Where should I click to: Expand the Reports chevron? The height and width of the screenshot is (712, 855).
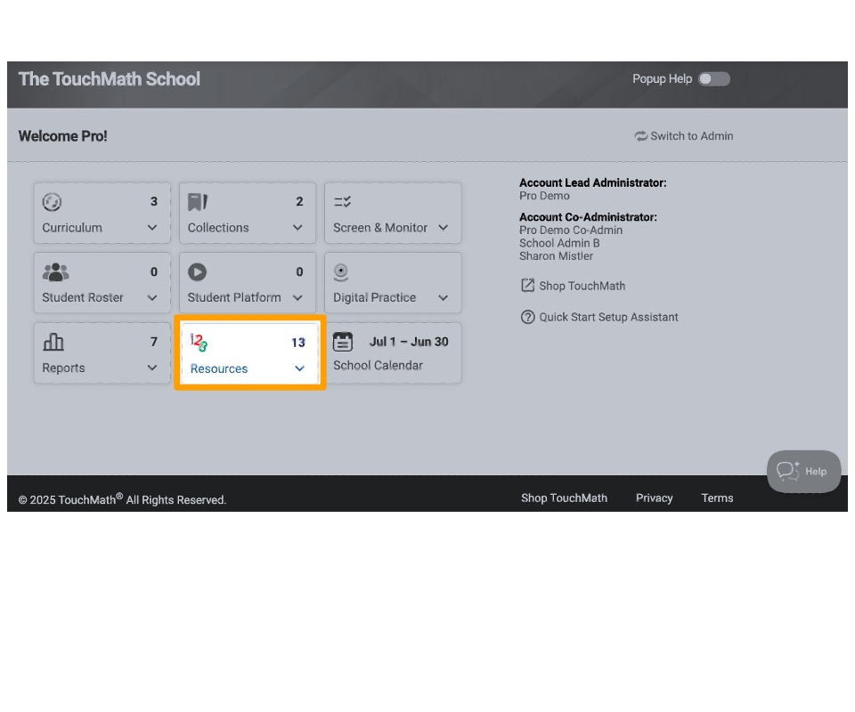pos(152,368)
